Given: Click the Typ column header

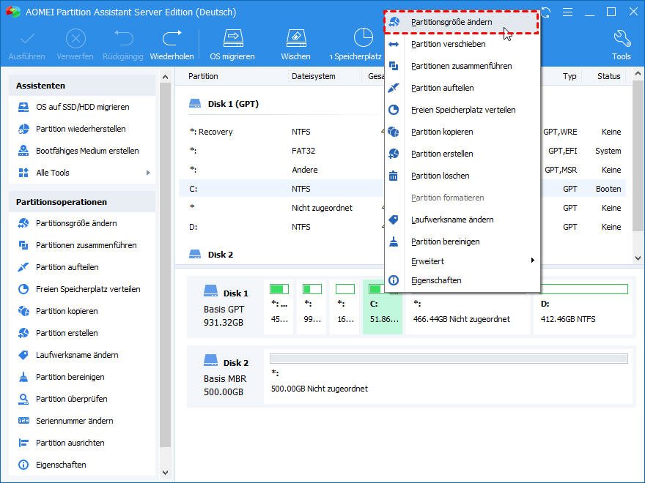Looking at the screenshot, I should pyautogui.click(x=570, y=76).
